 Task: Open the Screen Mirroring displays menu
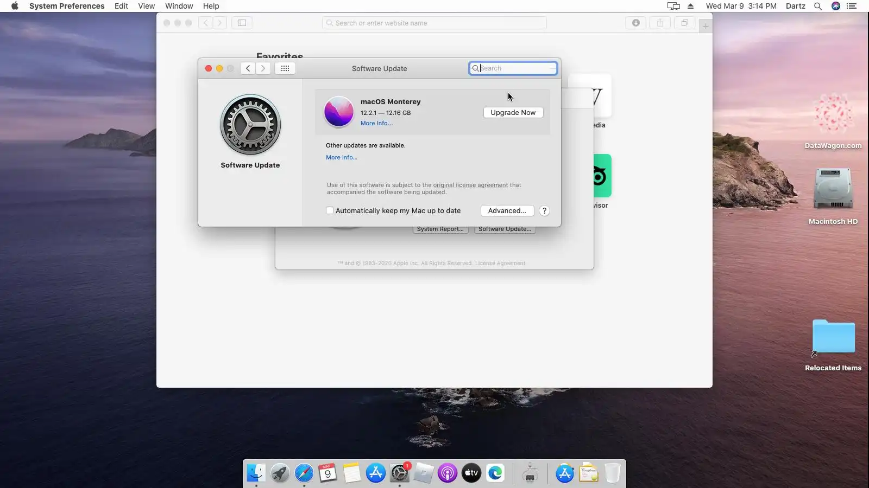point(673,6)
